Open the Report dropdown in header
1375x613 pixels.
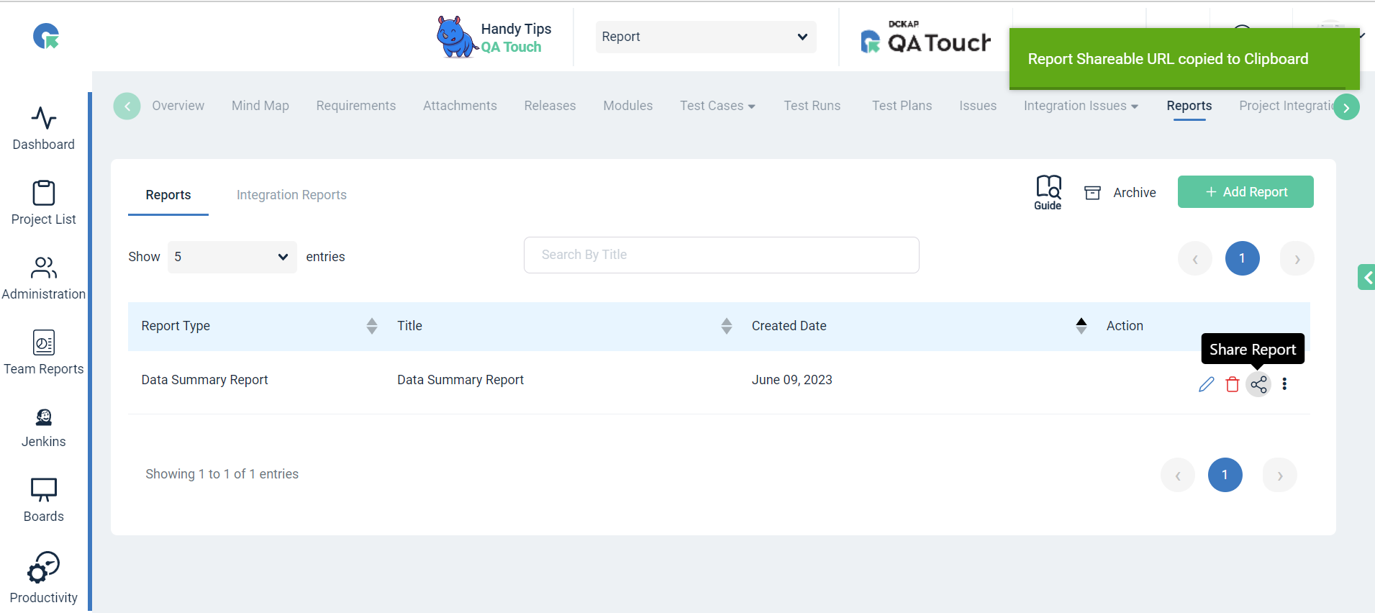[706, 37]
